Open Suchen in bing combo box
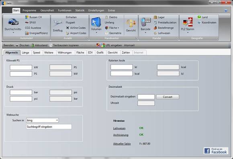 pyautogui.click(x=42, y=120)
